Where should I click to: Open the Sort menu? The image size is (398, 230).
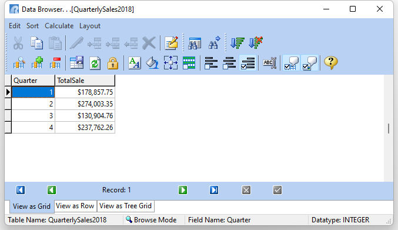click(32, 26)
